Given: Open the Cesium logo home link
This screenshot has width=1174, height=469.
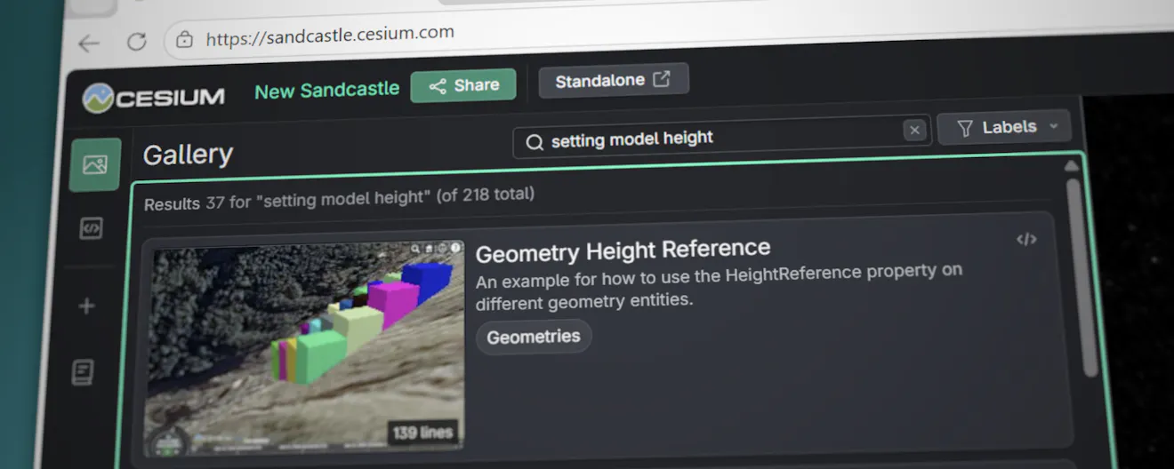Looking at the screenshot, I should [153, 97].
